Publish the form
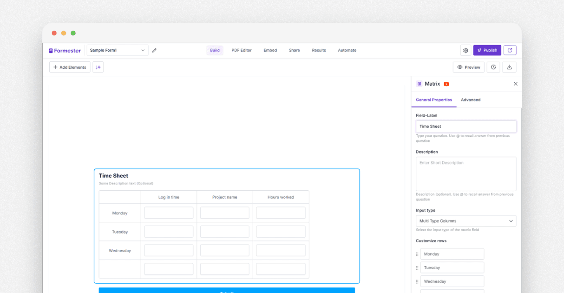The image size is (564, 293). tap(487, 50)
